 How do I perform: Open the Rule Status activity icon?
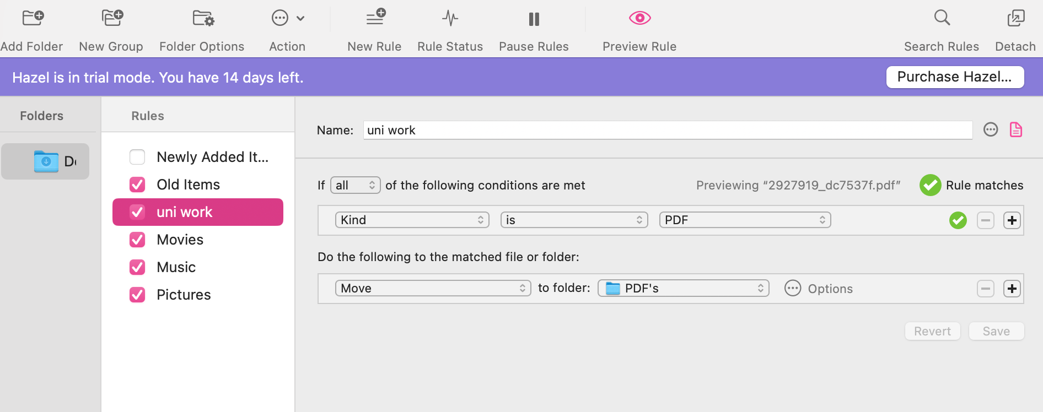(x=450, y=19)
